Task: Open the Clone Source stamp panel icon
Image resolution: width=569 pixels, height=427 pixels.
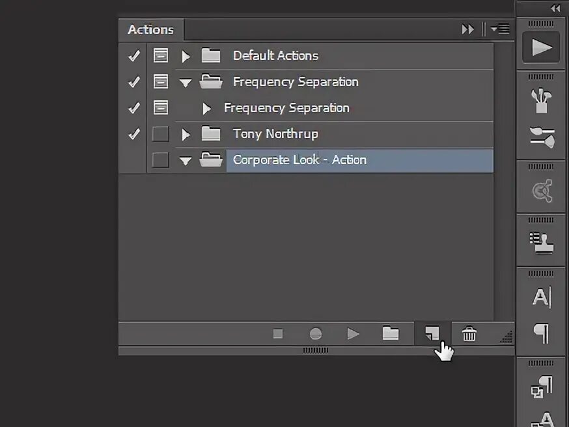Action: (542, 242)
